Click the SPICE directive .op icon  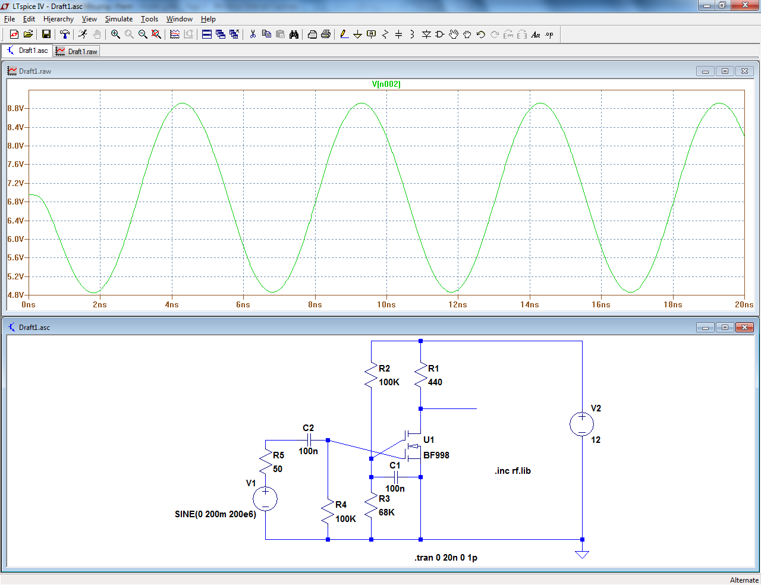pyautogui.click(x=549, y=34)
